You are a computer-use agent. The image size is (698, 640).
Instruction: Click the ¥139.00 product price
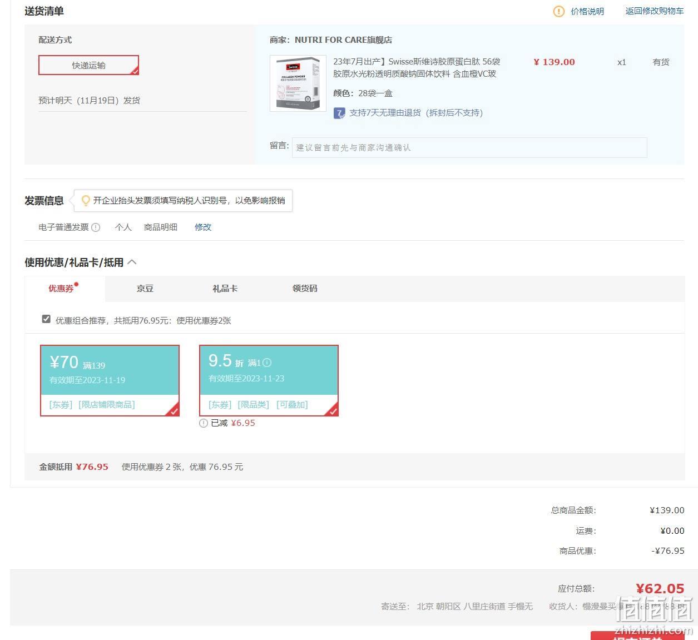point(554,62)
